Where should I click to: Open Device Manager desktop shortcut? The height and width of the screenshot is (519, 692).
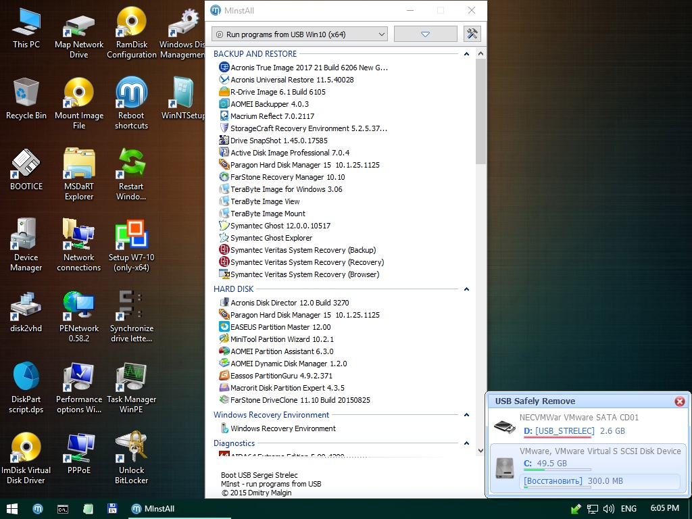pyautogui.click(x=26, y=245)
